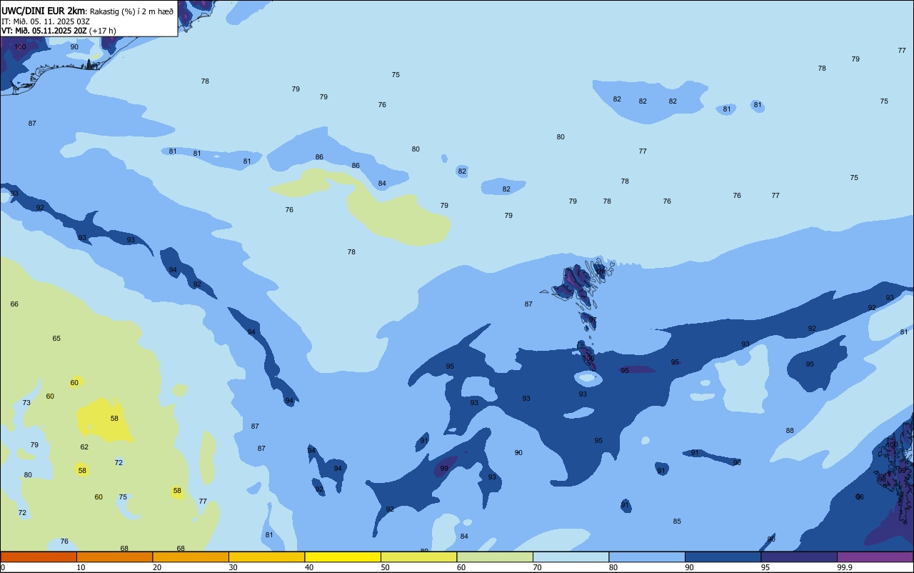Image resolution: width=914 pixels, height=573 pixels.
Task: Select the legend tick label '40'
Action: pos(309,567)
